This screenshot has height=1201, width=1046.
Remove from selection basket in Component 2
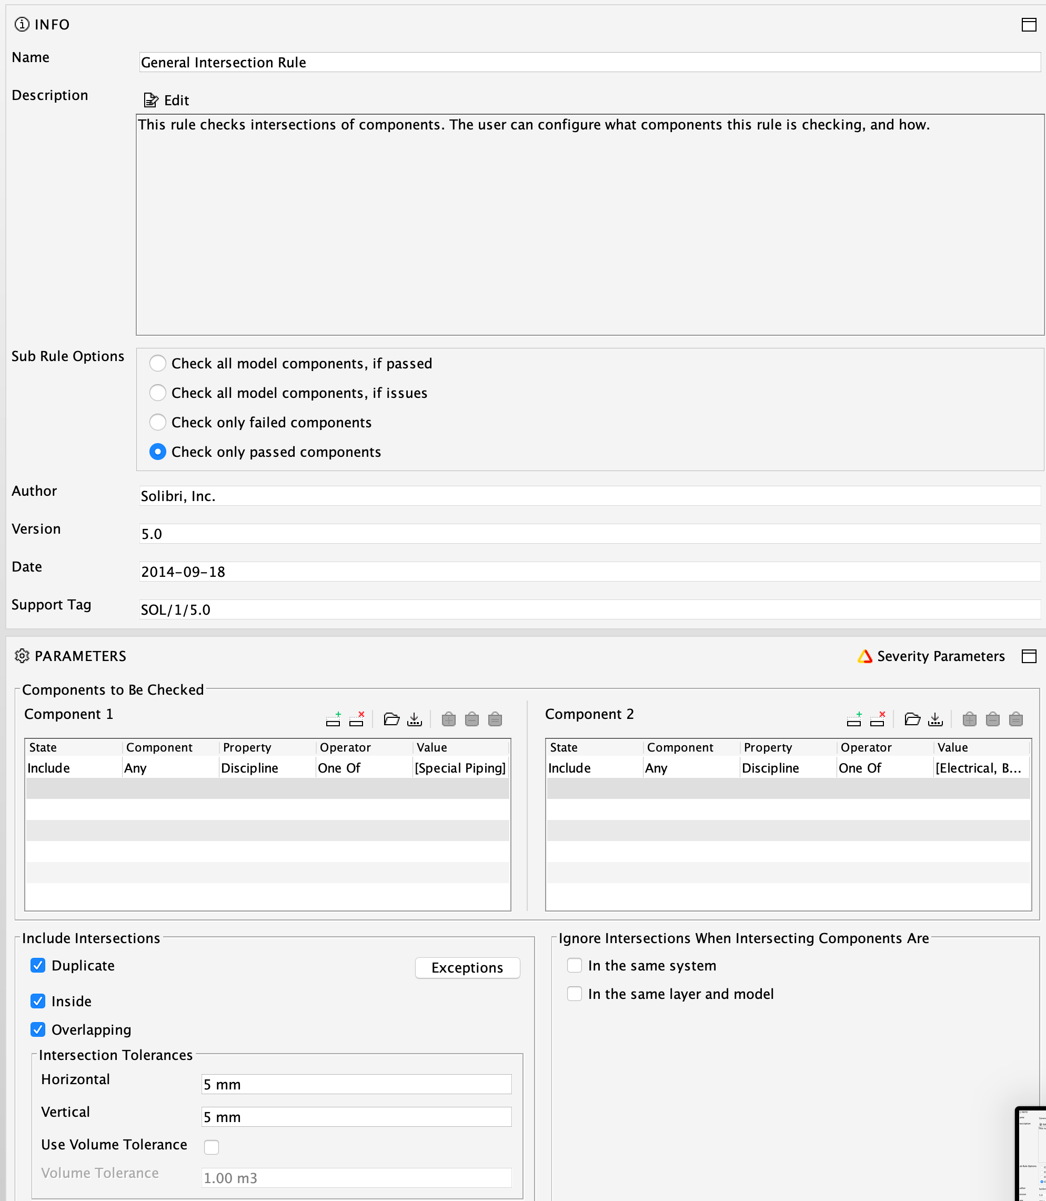coord(992,719)
